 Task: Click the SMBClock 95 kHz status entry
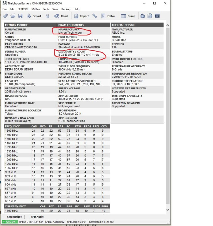tap(76, 222)
